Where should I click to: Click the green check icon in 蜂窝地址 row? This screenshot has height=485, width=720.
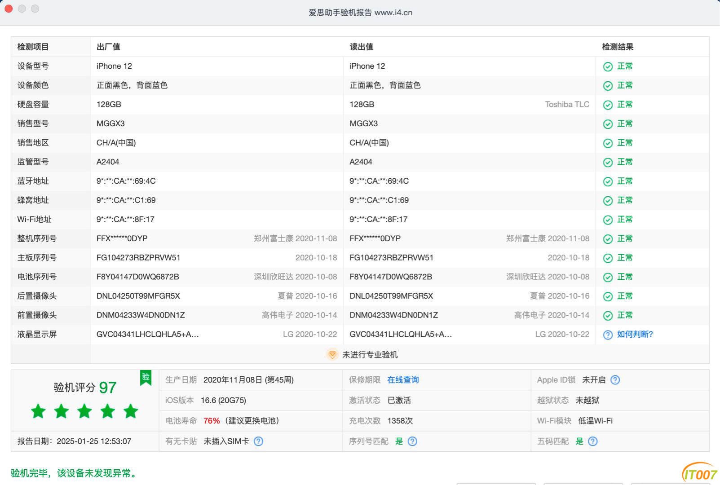point(608,201)
